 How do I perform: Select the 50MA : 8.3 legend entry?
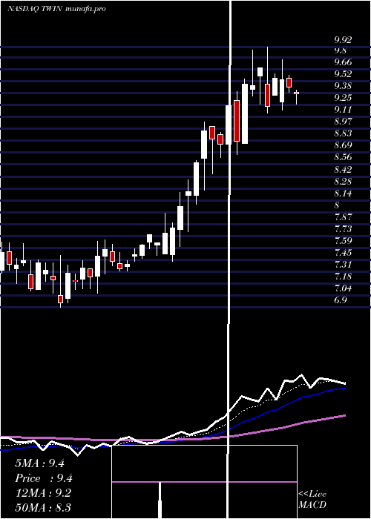tap(43, 507)
